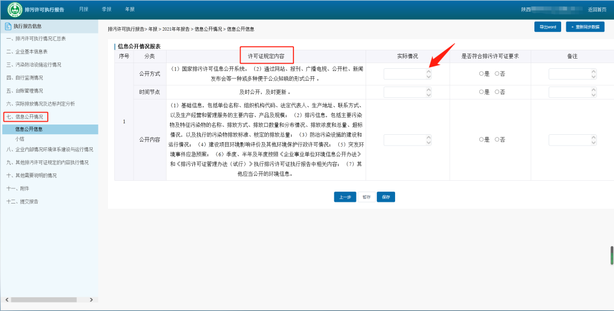This screenshot has width=614, height=311.
Task: Select 否 for the 时间节点 row
Action: (x=497, y=92)
